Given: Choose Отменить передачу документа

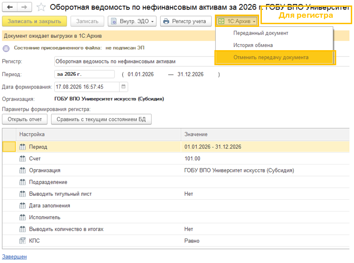Looking at the screenshot, I should [x=274, y=57].
